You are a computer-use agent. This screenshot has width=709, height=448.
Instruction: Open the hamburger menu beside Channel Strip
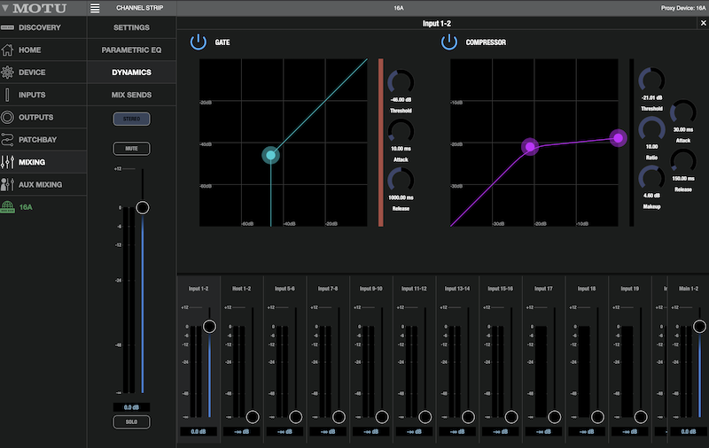95,8
